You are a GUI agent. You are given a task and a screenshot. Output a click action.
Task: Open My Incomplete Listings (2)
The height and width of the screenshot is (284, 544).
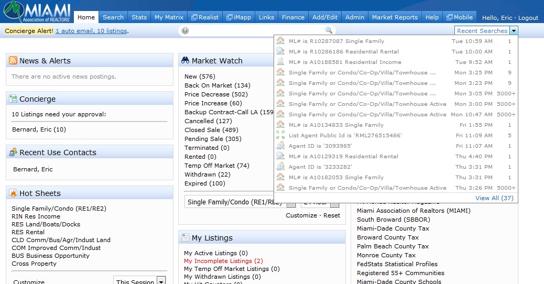pos(223,261)
